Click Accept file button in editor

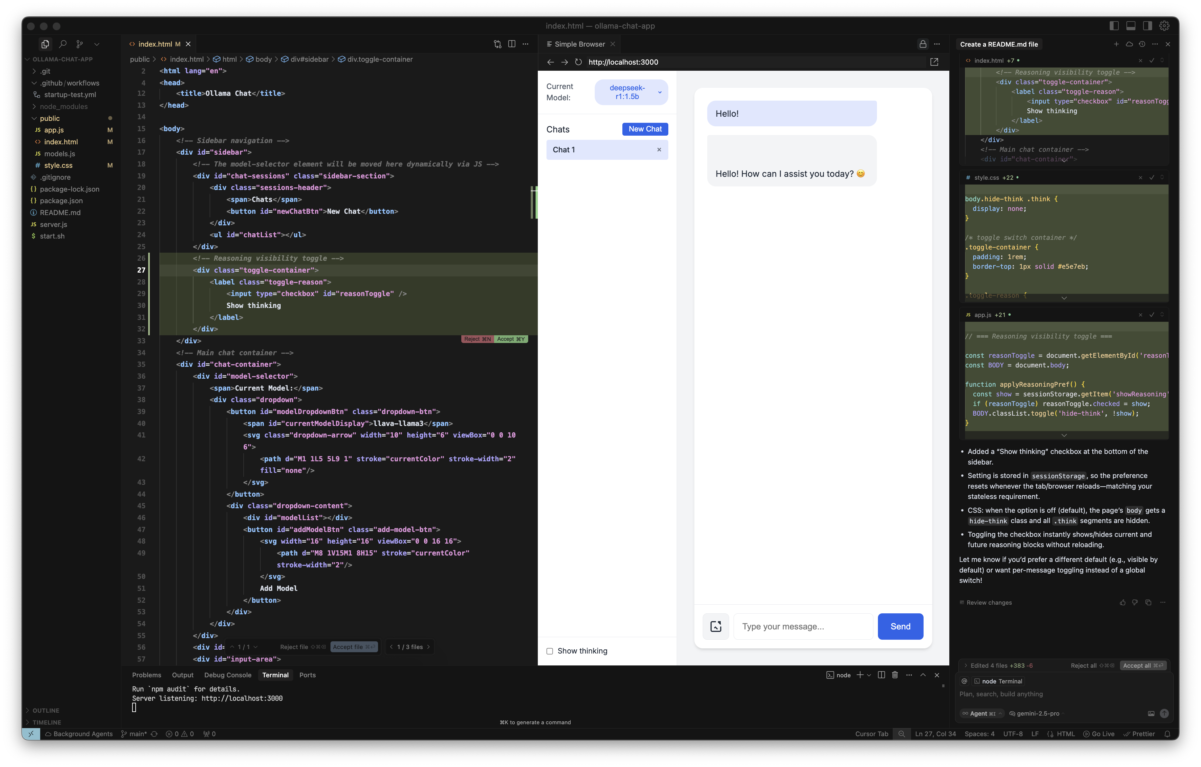coord(354,647)
